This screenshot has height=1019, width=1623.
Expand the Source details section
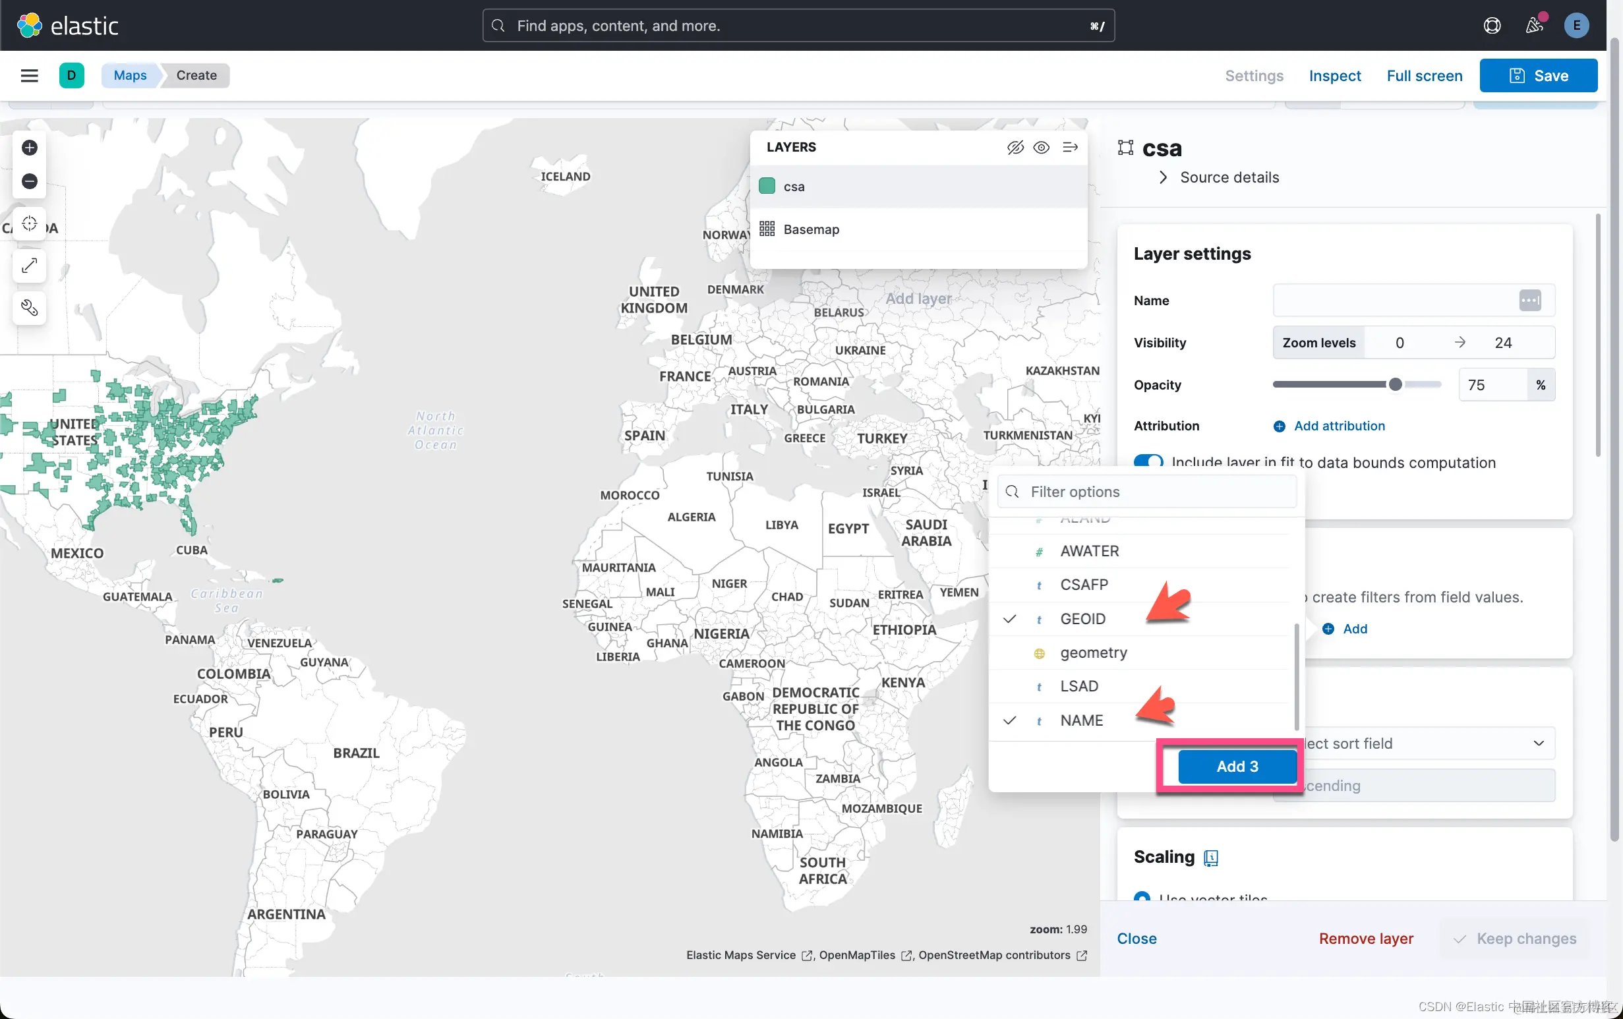pos(1228,177)
